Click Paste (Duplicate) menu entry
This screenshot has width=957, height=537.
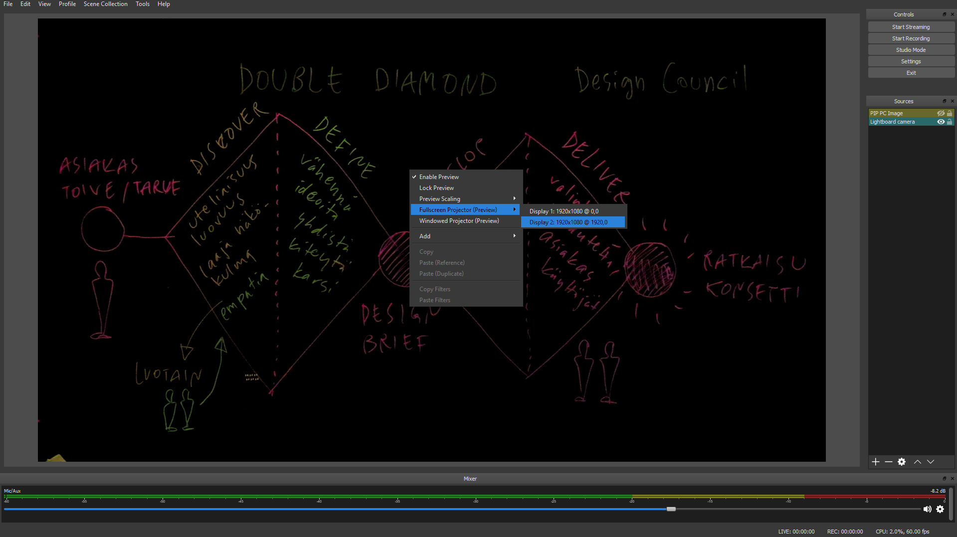[466, 274]
